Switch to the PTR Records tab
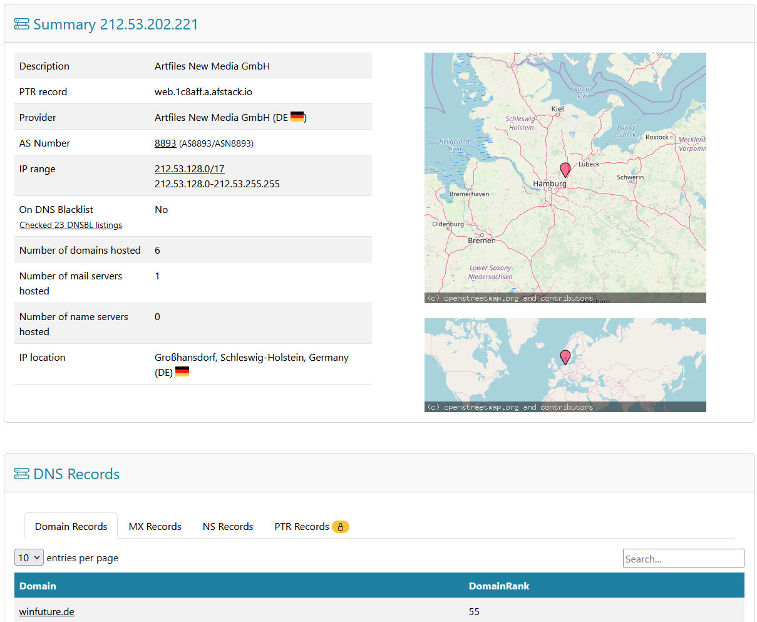The height and width of the screenshot is (622, 757). click(312, 526)
